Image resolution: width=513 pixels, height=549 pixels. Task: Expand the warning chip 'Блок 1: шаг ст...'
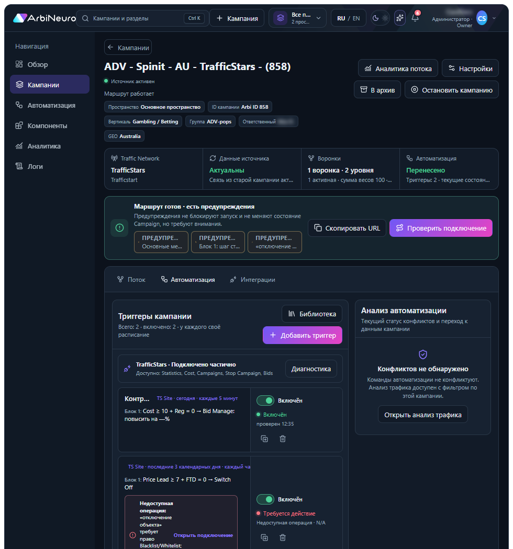218,242
